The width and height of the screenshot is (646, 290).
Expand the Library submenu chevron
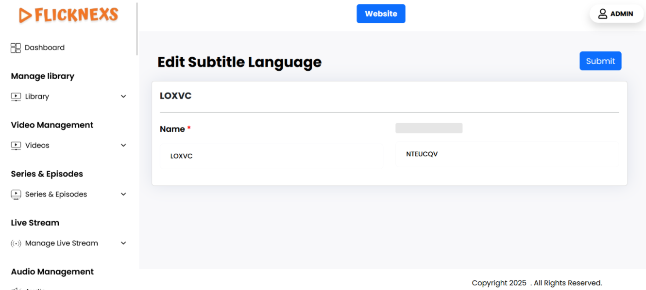coord(123,97)
